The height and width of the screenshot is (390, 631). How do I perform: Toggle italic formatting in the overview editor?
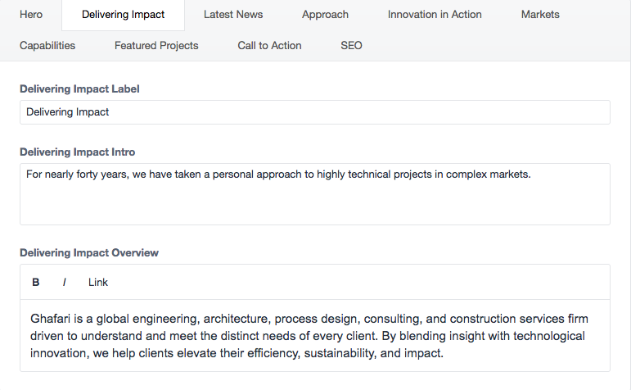[65, 283]
